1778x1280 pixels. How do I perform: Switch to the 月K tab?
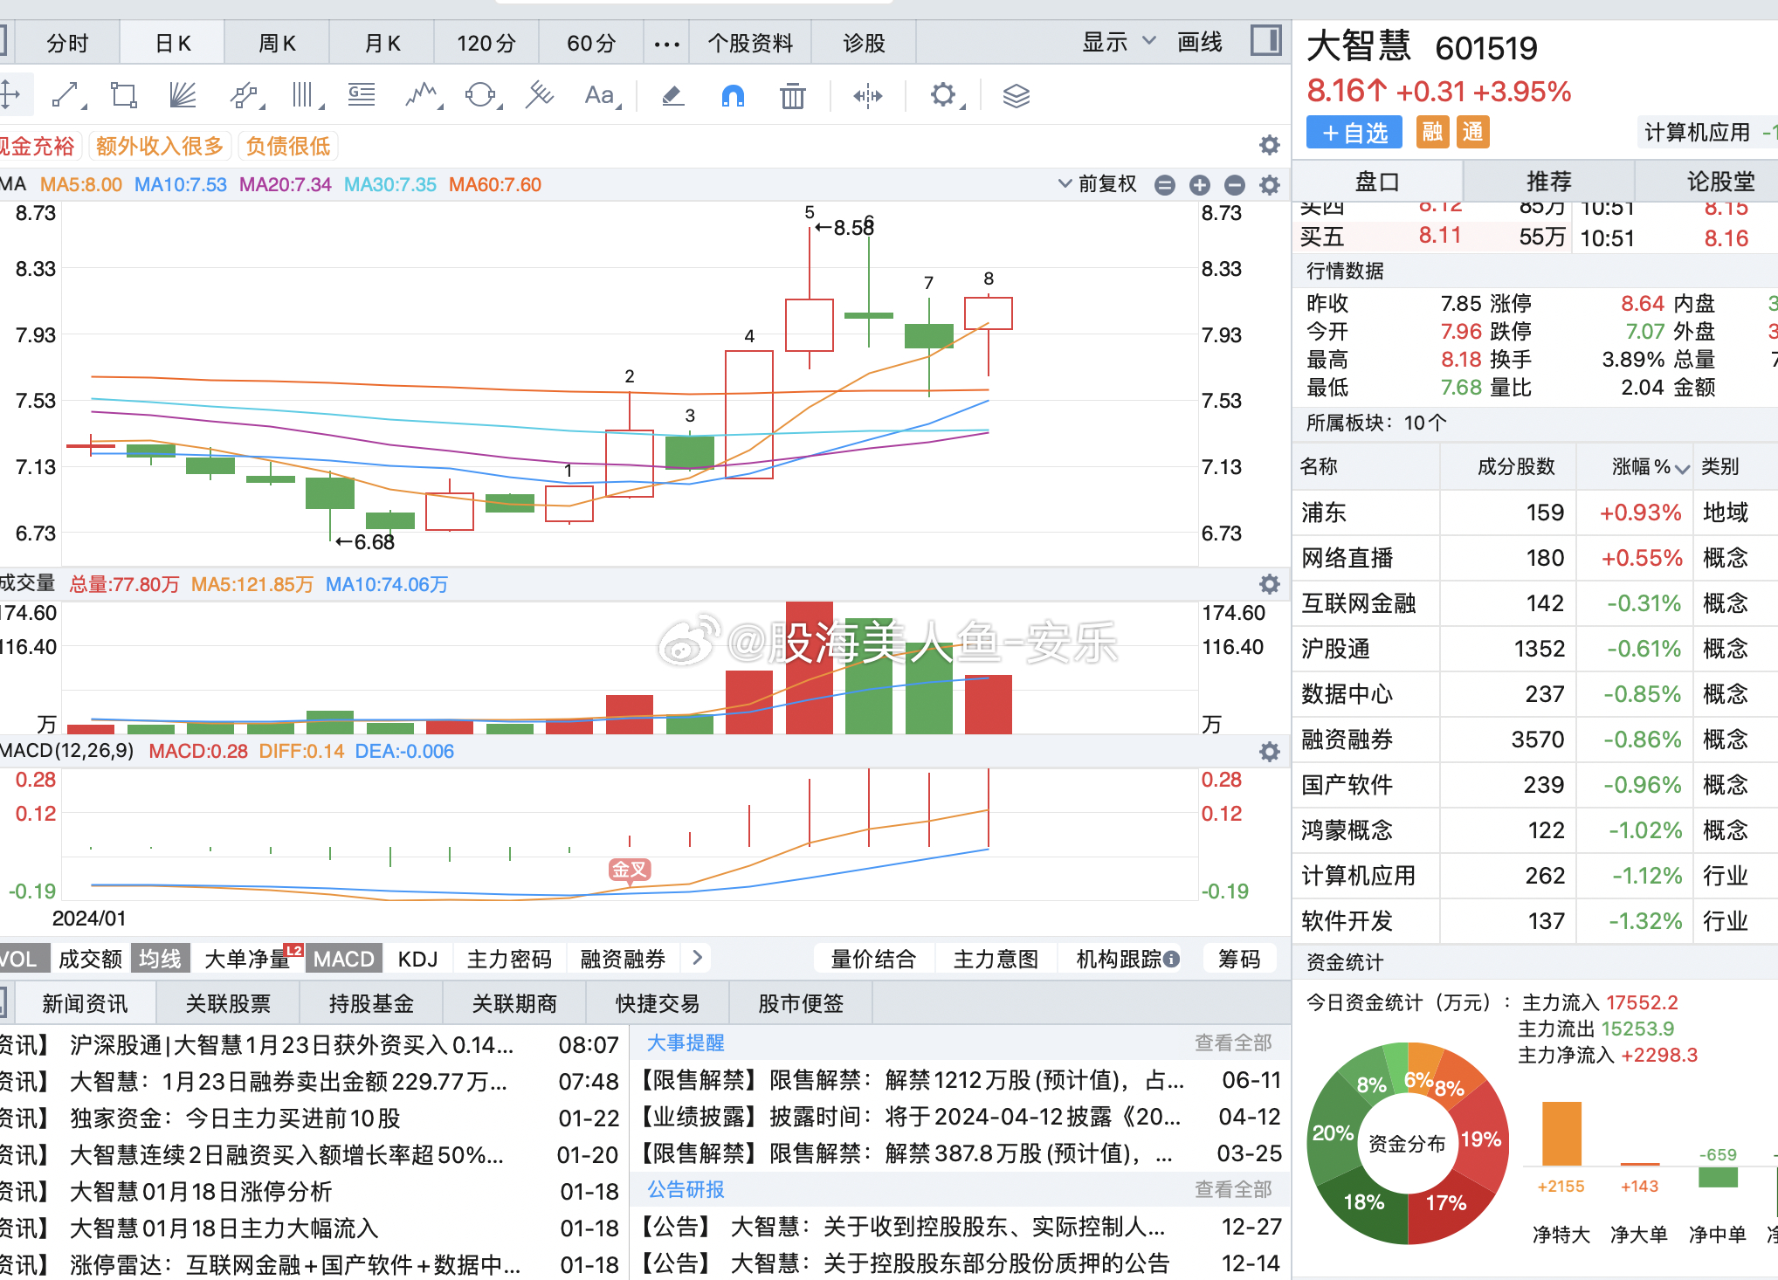tap(382, 43)
